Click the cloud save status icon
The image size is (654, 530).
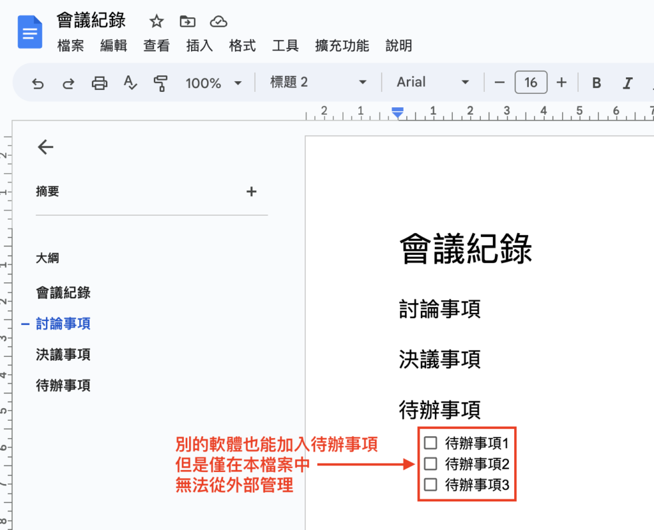[x=218, y=21]
